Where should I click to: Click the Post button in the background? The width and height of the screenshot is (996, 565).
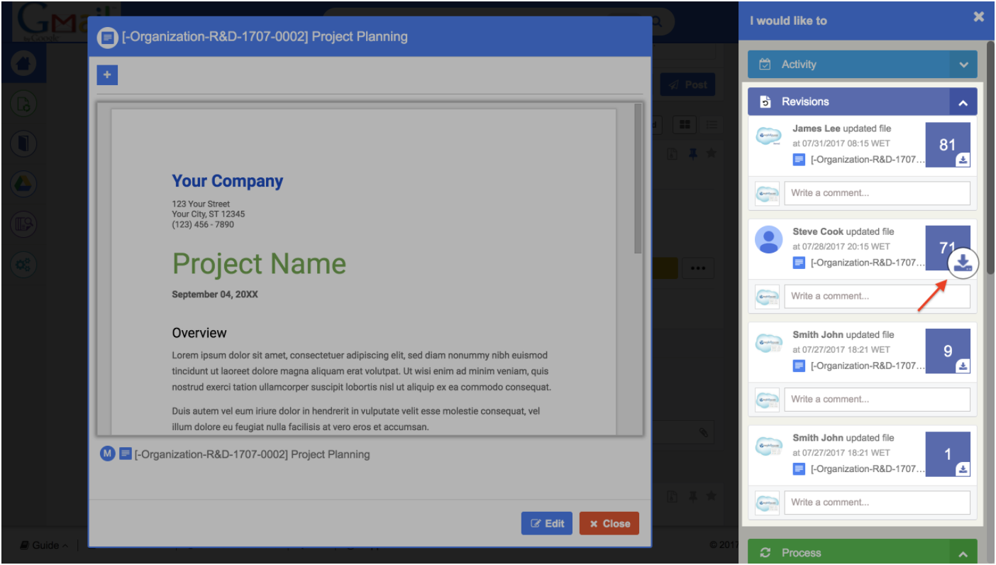(687, 84)
